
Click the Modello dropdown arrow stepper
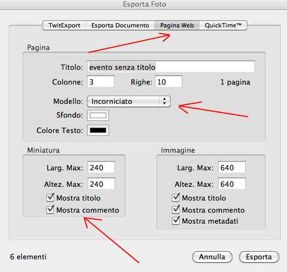[164, 101]
